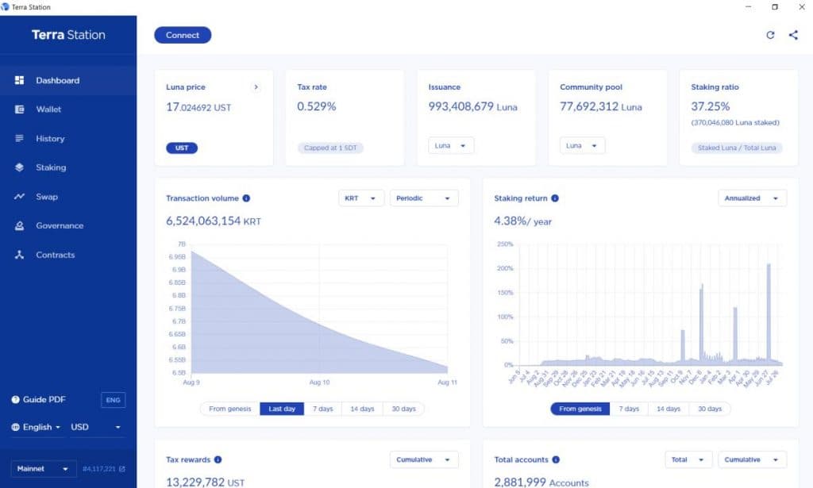
Task: Open the KRT currency dropdown
Action: coord(361,198)
